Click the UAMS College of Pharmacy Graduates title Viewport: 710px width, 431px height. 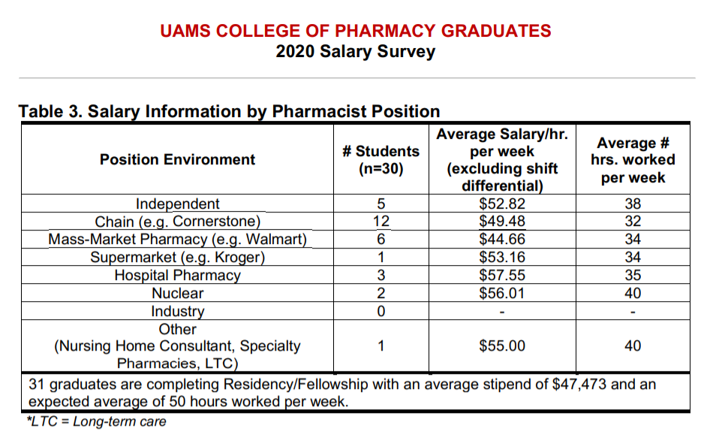pos(356,31)
